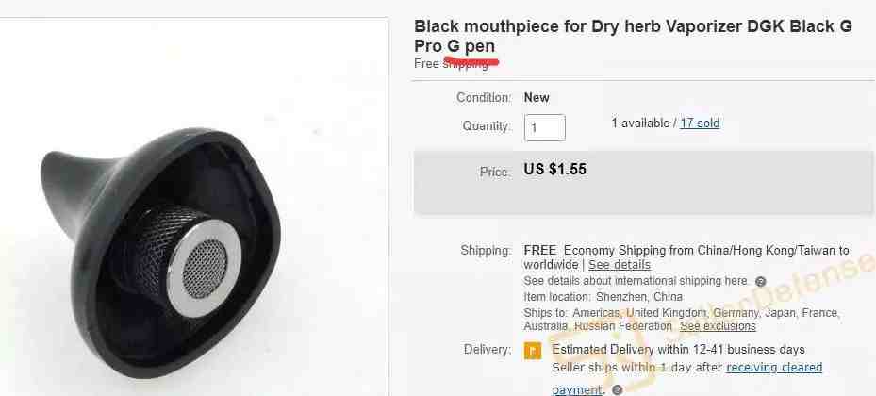Click the Condition: label
This screenshot has width=876, height=396.
(484, 98)
